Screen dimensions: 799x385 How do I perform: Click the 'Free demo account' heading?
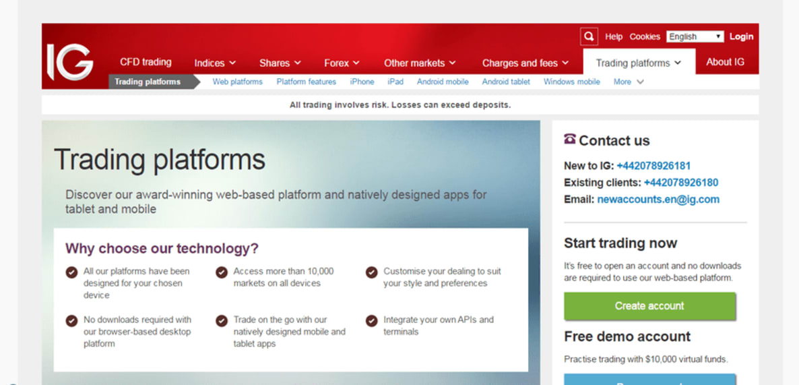pos(627,336)
